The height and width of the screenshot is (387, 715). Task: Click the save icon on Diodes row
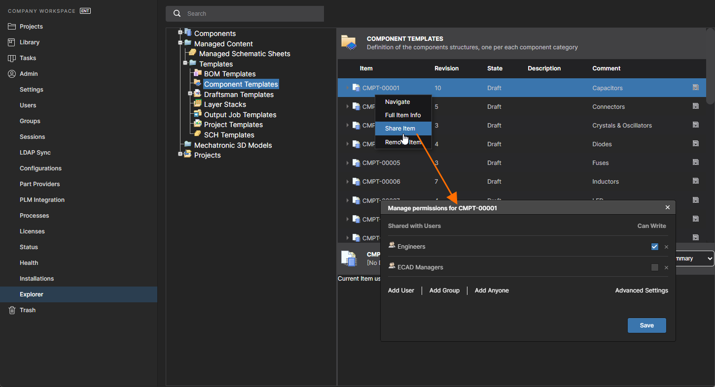(695, 144)
